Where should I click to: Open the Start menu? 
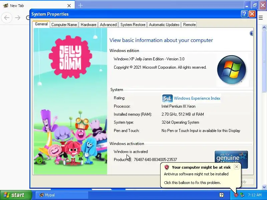(x=16, y=195)
